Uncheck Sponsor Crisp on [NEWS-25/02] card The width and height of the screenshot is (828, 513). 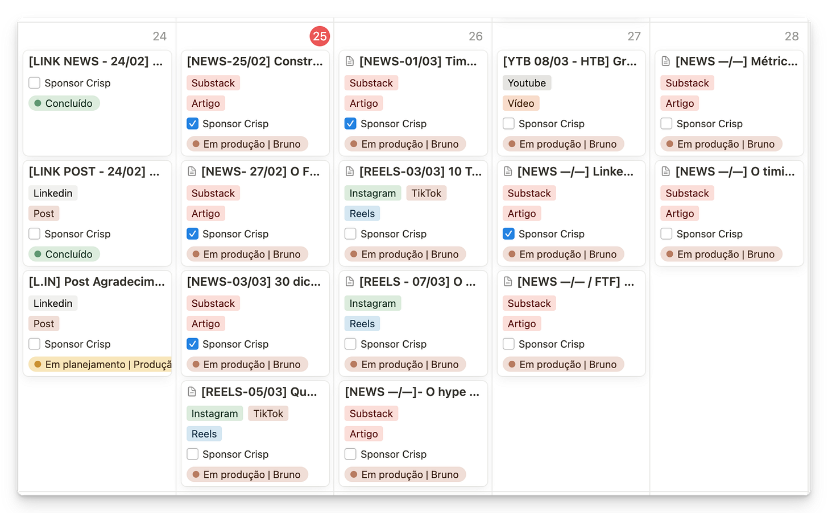coord(192,124)
